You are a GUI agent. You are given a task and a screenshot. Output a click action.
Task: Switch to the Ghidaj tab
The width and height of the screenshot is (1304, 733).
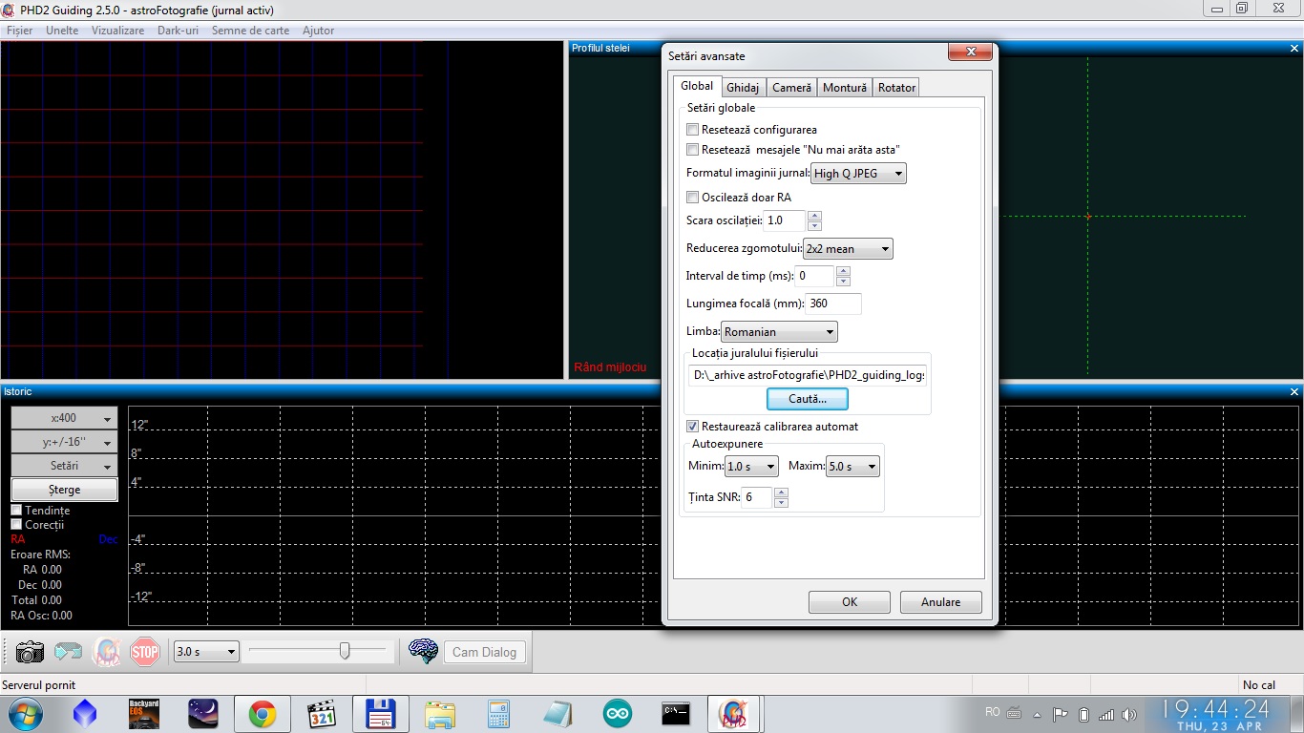(743, 88)
